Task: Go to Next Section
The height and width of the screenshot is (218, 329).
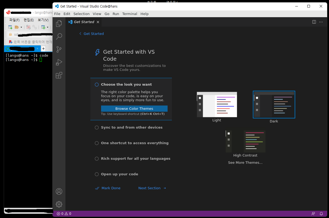Action: pos(152,188)
